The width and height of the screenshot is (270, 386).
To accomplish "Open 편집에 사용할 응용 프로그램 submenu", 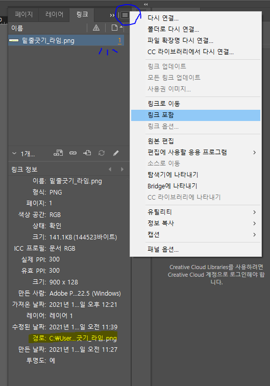I will click(195, 152).
